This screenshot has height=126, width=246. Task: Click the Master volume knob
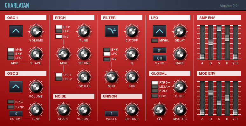point(180,110)
